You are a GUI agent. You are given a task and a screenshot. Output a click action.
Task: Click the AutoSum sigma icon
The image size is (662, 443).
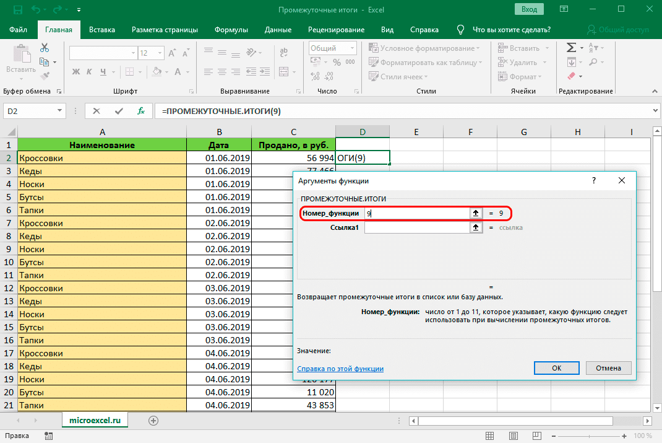tap(572, 48)
